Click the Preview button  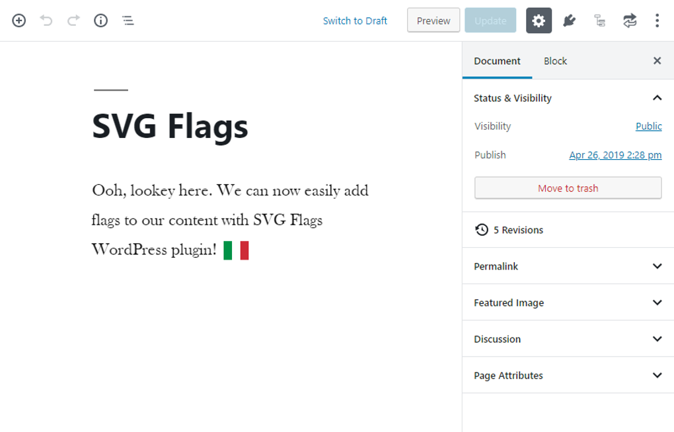(x=433, y=20)
